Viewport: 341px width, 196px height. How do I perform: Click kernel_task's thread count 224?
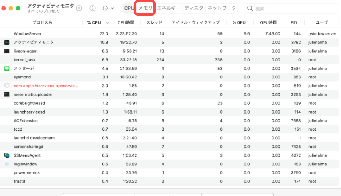click(x=160, y=60)
